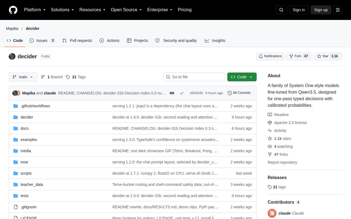This screenshot has height=219, width=351.
Task: Open the Readme book icon link
Action: pos(270,115)
